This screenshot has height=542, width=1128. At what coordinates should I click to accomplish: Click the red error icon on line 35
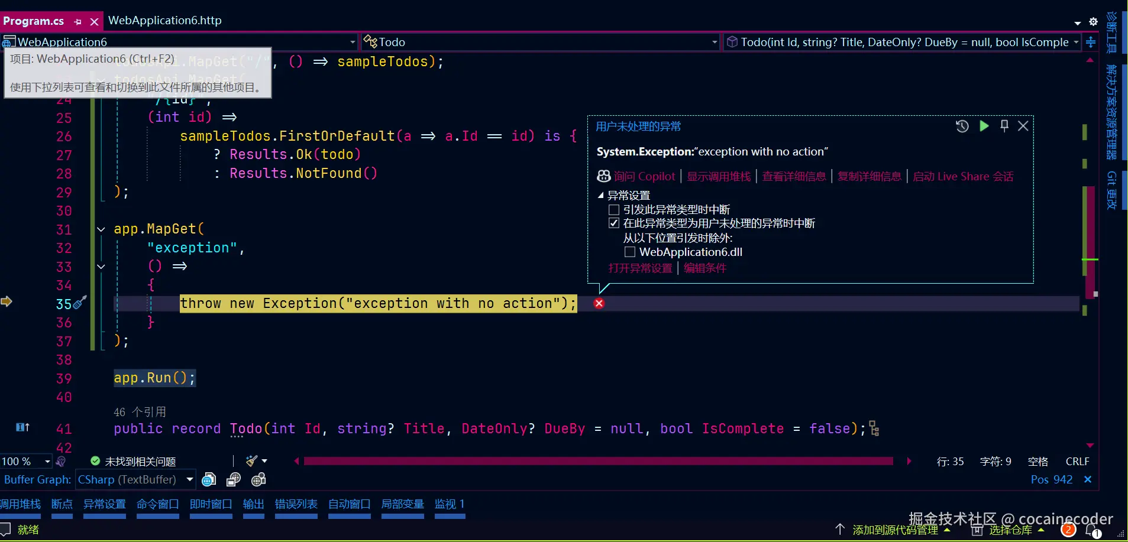click(x=599, y=303)
